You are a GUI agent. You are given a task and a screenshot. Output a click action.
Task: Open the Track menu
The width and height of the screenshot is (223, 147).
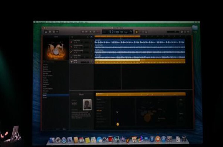[57, 22]
